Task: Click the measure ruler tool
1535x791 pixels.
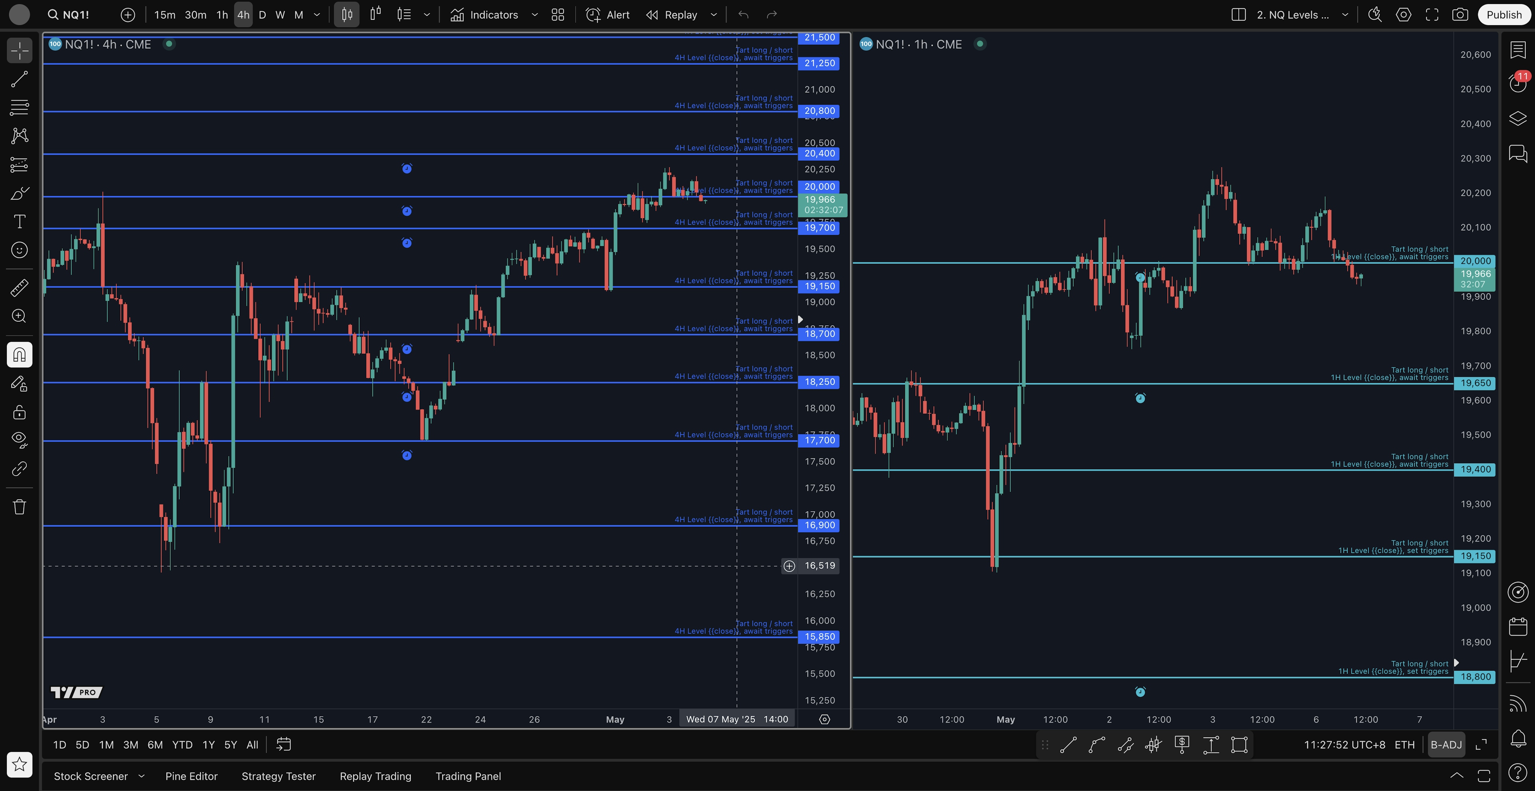Action: (x=19, y=288)
